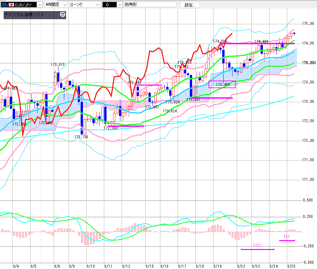Open the black chart color swatch dropdown
The image size is (317, 269).
112,5
